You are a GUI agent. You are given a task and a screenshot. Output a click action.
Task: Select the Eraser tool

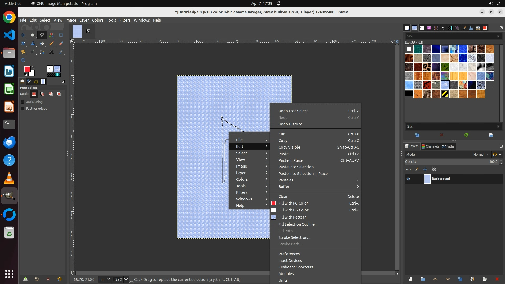coord(61,44)
